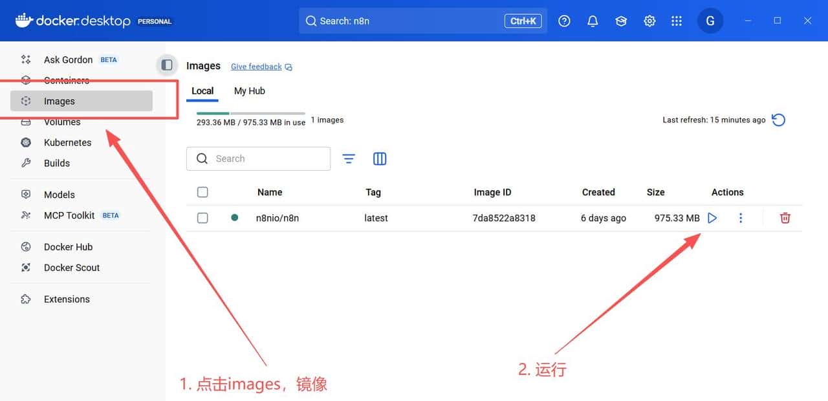
Task: Select Volumes from the sidebar
Action: click(62, 122)
